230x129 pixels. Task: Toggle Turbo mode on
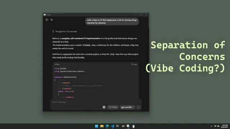113,107
